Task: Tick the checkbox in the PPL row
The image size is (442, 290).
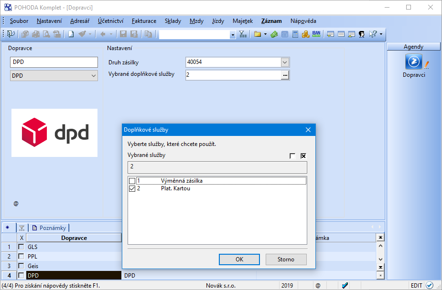Action: [x=21, y=257]
